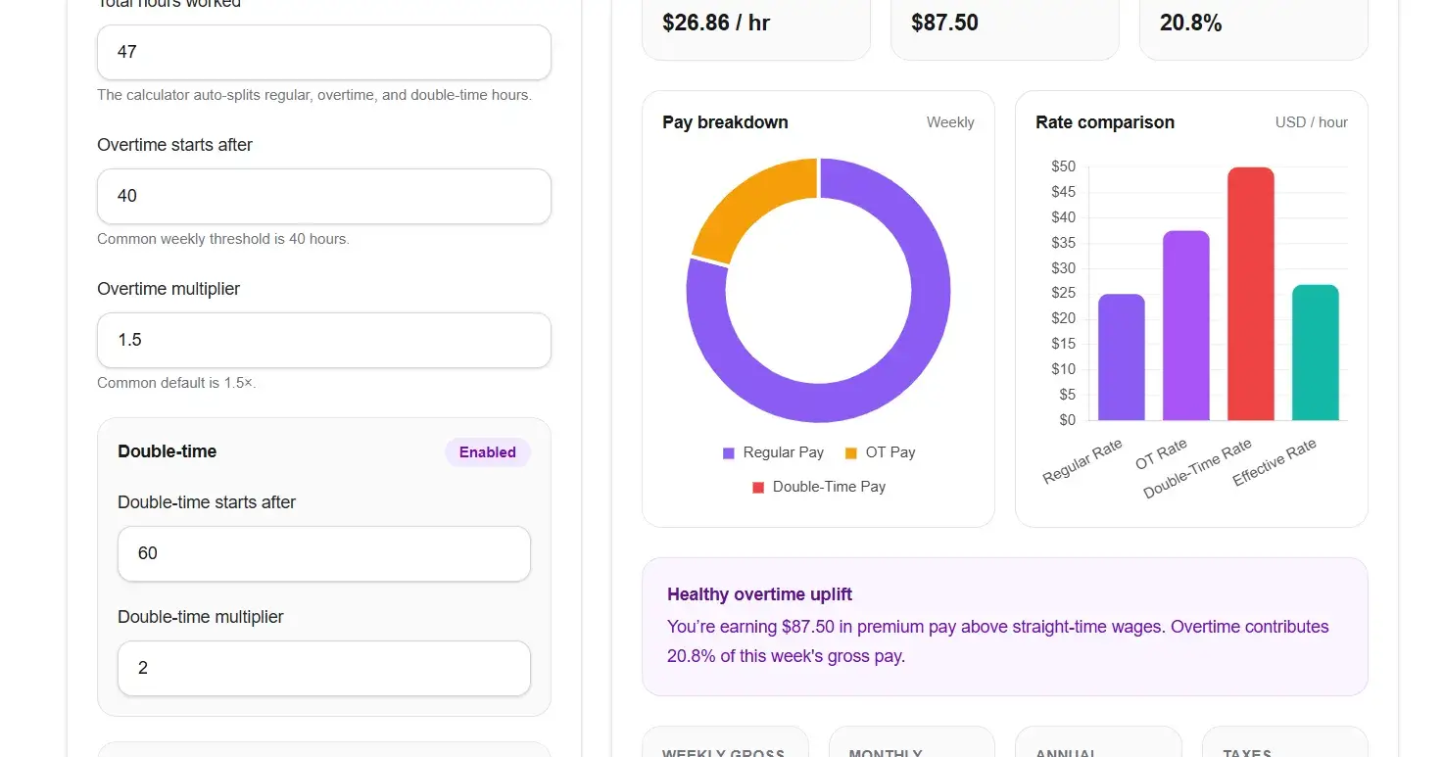The height and width of the screenshot is (757, 1443).
Task: Toggle Regular Pay legend in donut chart
Action: pos(773,452)
